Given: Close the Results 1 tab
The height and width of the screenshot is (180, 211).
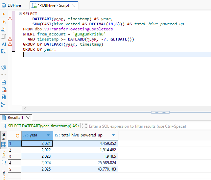Looking at the screenshot, I should 28,118.
